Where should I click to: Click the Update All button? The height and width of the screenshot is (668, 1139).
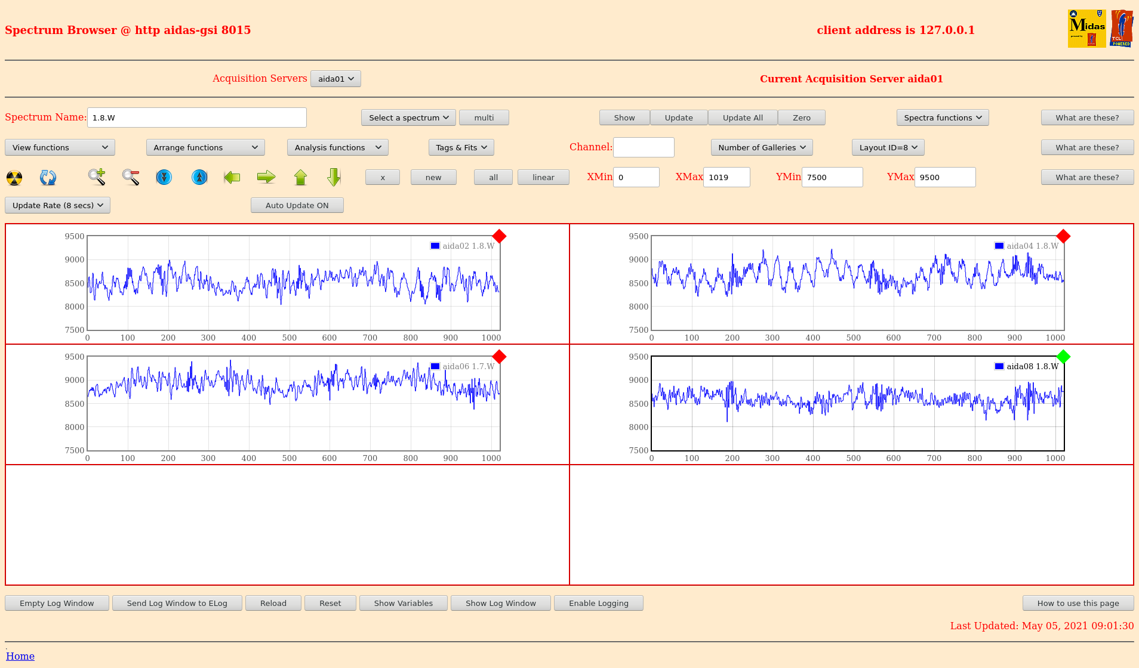[743, 117]
